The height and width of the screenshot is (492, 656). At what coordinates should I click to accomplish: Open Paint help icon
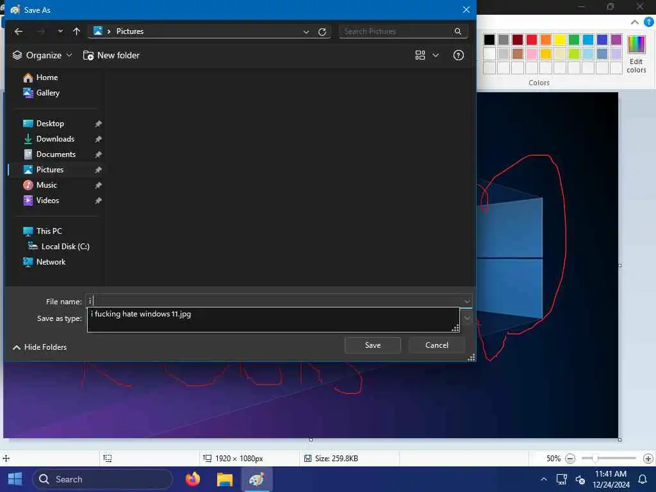[649, 22]
